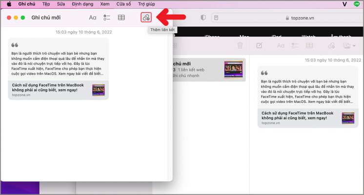Click the compose new note icon
Viewport: 364px width, 195px height.
coord(259,45)
